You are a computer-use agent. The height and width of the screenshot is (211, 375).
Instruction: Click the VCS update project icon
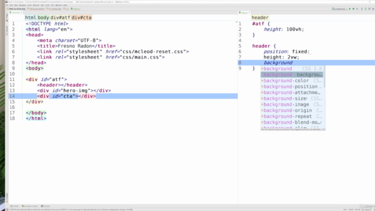[x=362, y=9]
